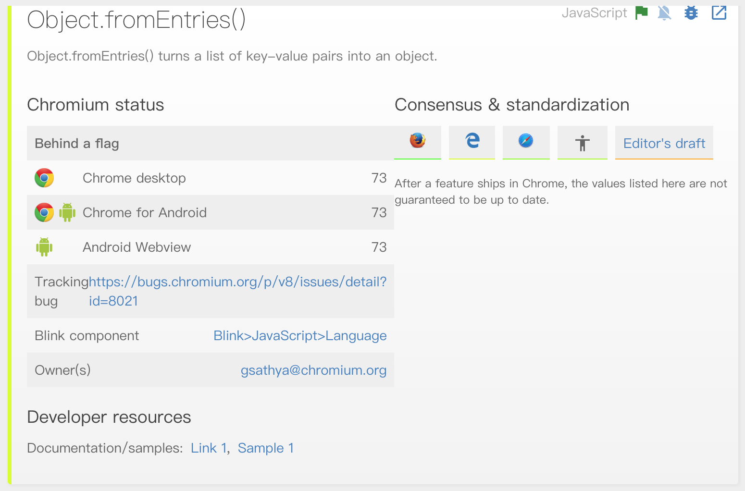This screenshot has width=745, height=491.
Task: Click the Edge vendor status icon
Action: pyautogui.click(x=472, y=141)
